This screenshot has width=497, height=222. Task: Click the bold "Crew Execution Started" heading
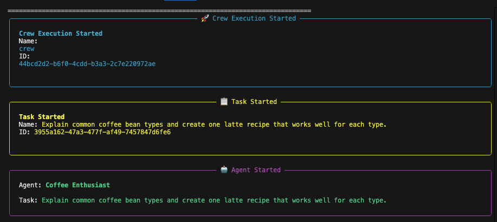coord(61,34)
